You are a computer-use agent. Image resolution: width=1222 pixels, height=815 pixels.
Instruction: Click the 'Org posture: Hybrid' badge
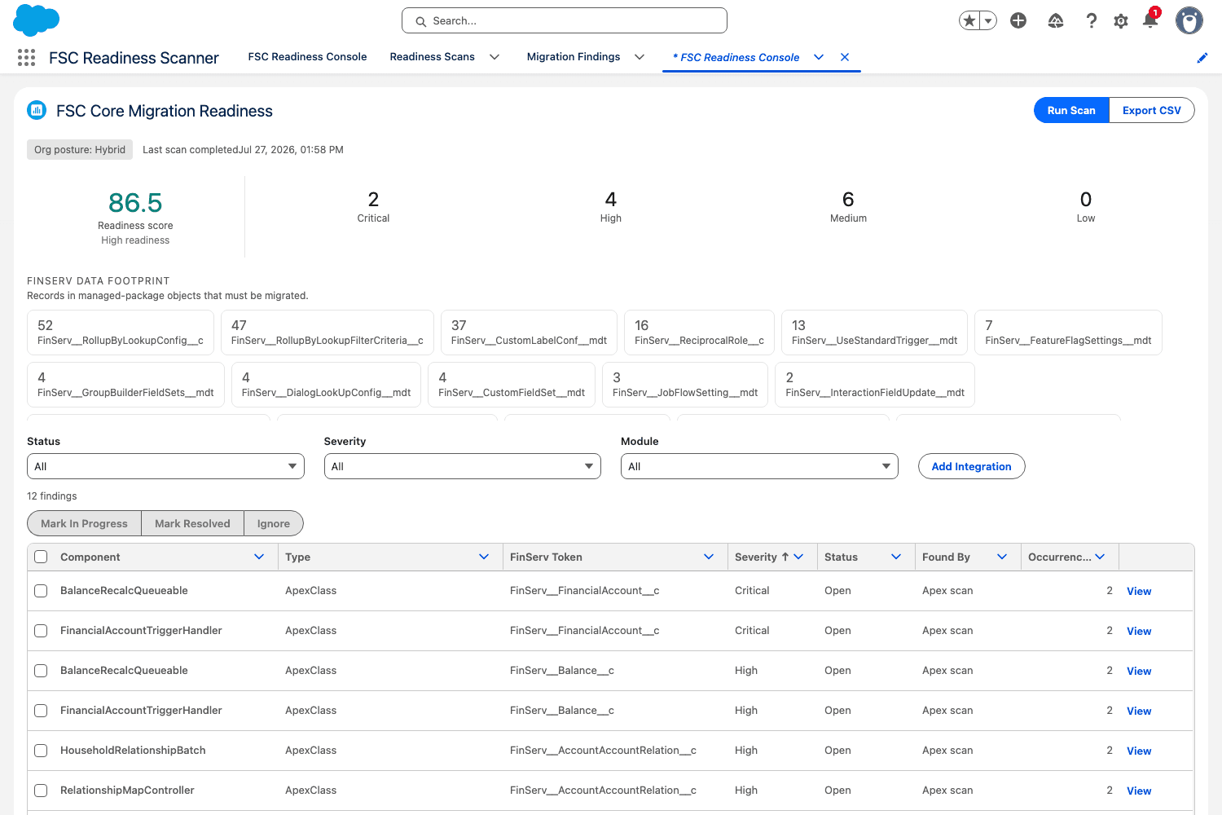point(80,149)
